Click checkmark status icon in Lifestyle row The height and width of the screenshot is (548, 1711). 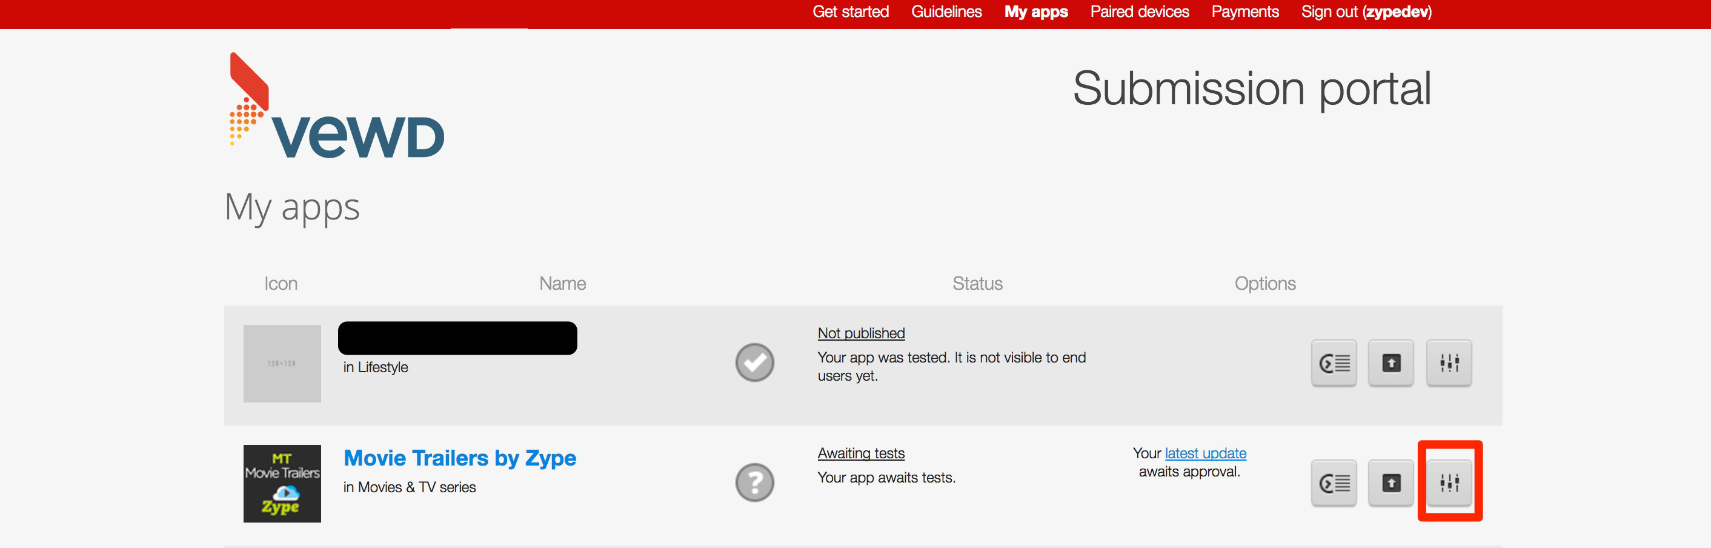point(754,363)
